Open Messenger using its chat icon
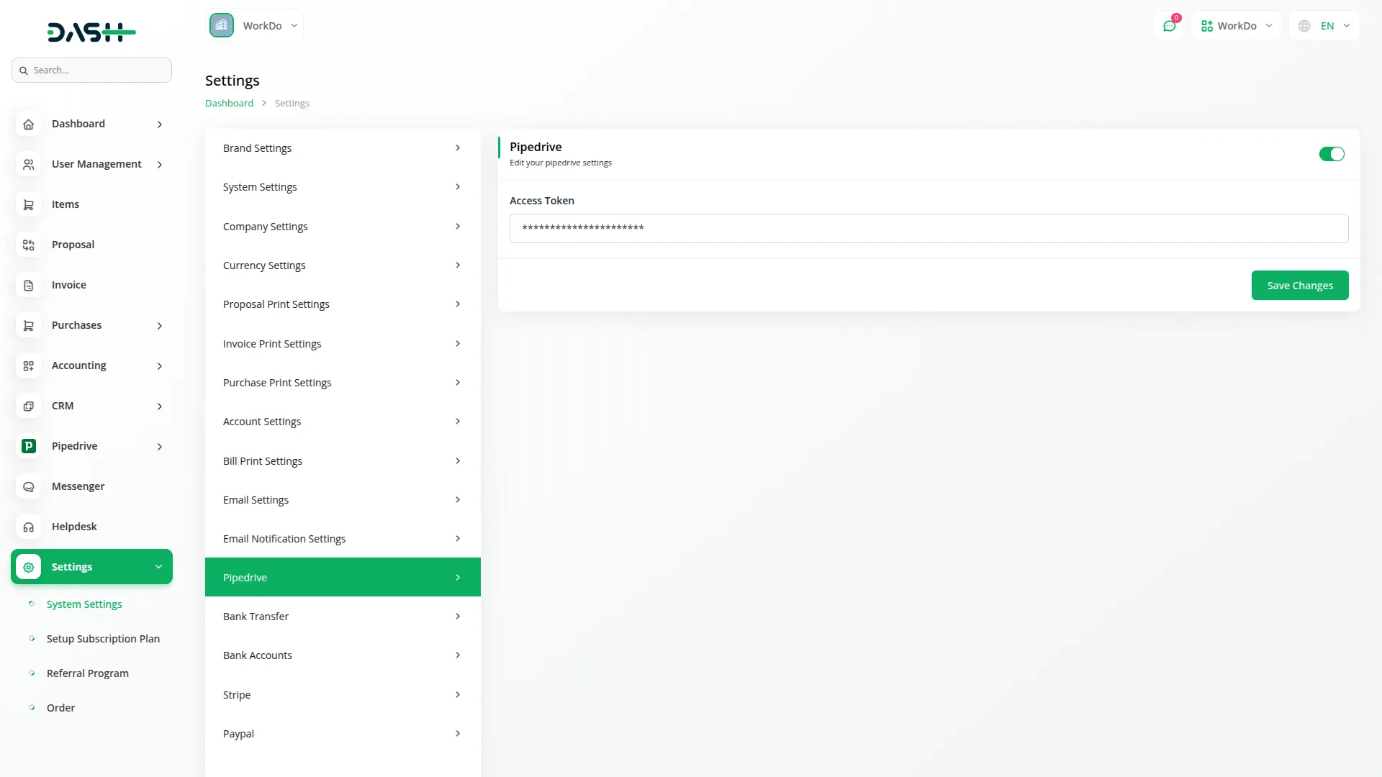1382x777 pixels. coord(28,486)
